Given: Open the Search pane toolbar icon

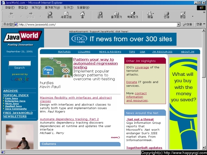Looking at the screenshot, I should coord(100,15).
